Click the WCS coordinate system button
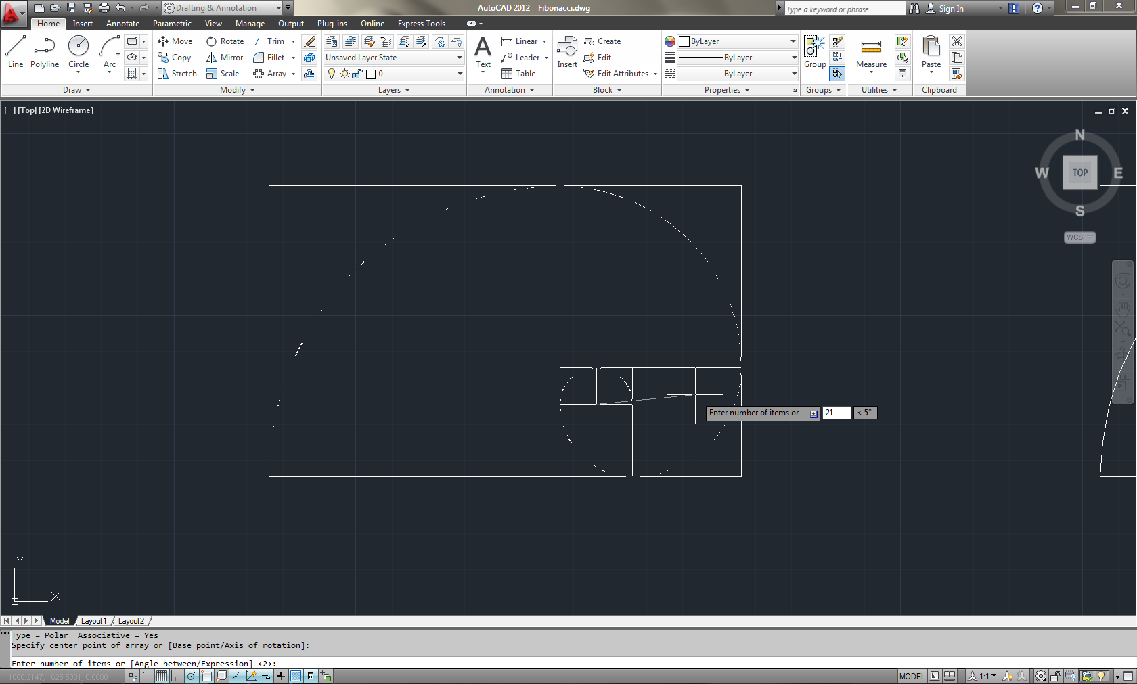The image size is (1137, 684). tap(1079, 237)
